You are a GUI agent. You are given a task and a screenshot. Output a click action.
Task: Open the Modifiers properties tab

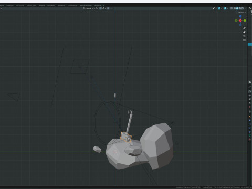pyautogui.click(x=250, y=120)
